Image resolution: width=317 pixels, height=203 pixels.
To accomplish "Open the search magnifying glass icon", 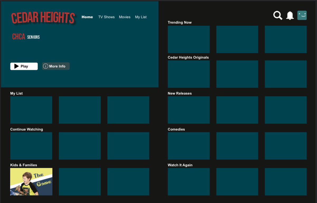I will pos(278,16).
